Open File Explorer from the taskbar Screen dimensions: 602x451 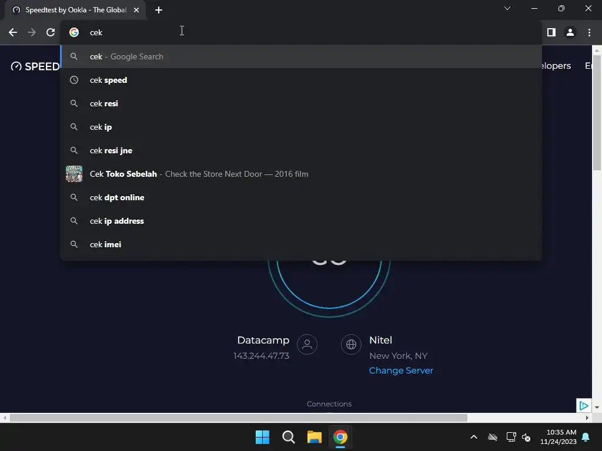314,437
